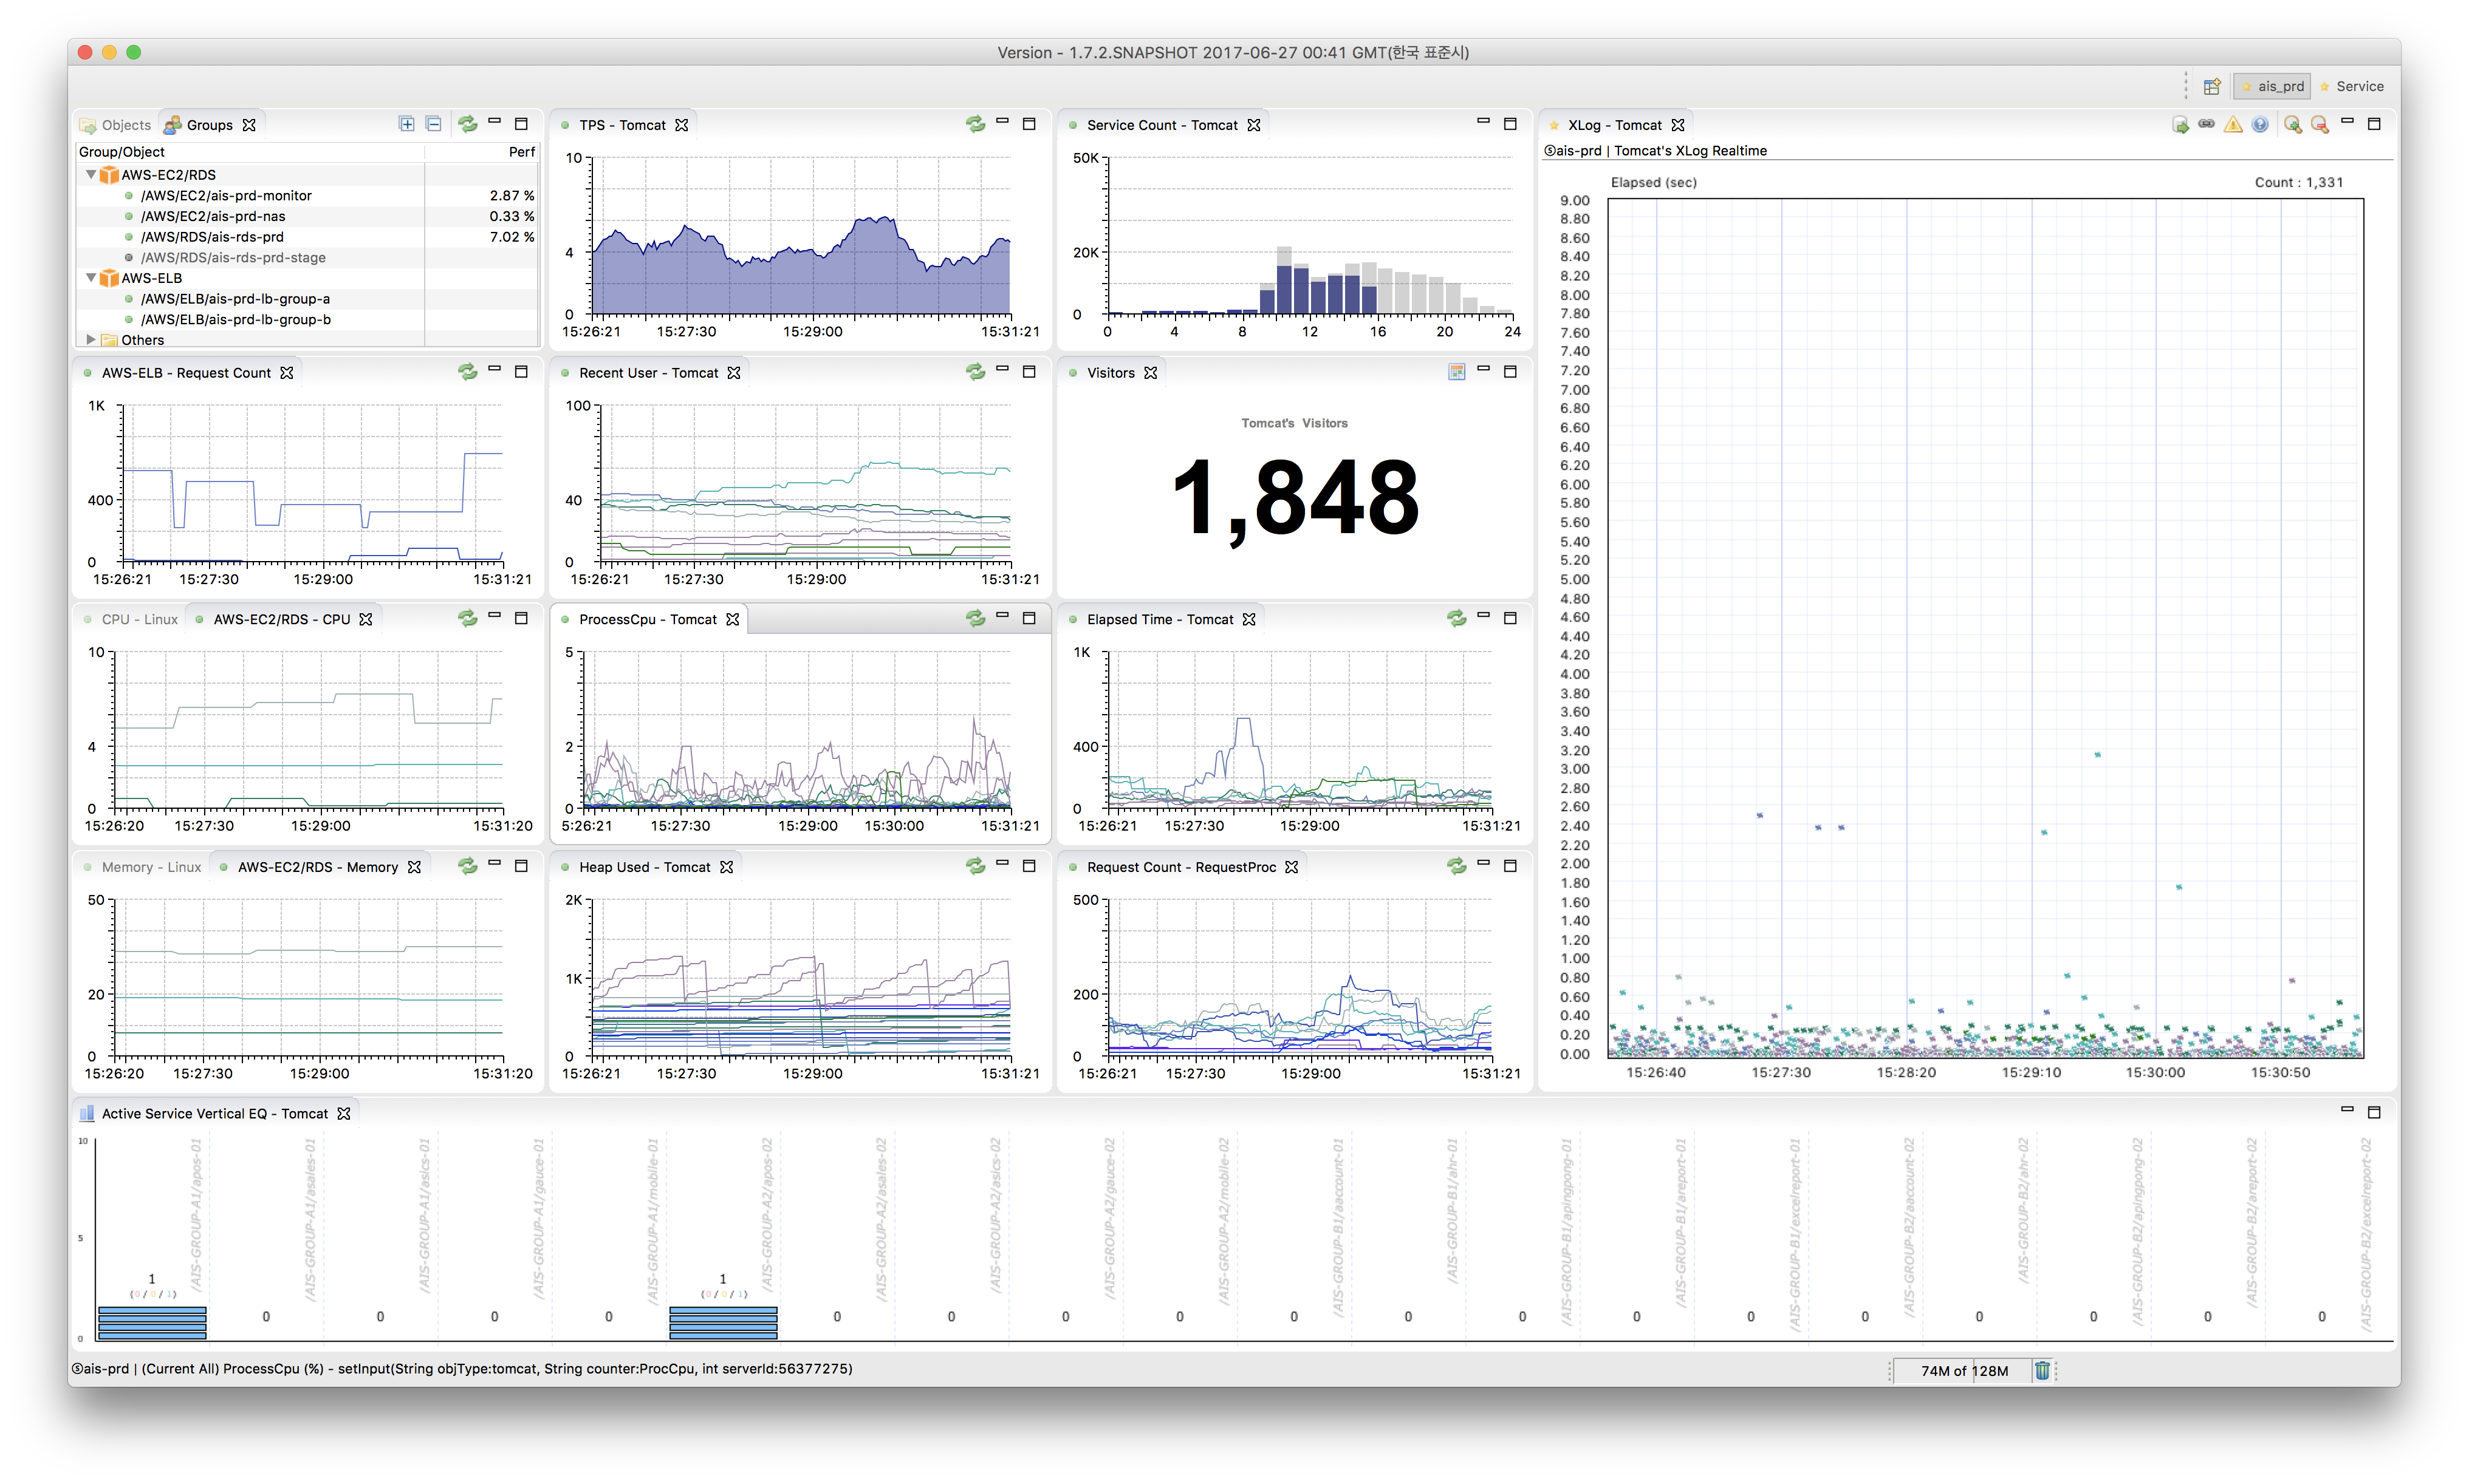Collapse all groups with minus icon

433,124
